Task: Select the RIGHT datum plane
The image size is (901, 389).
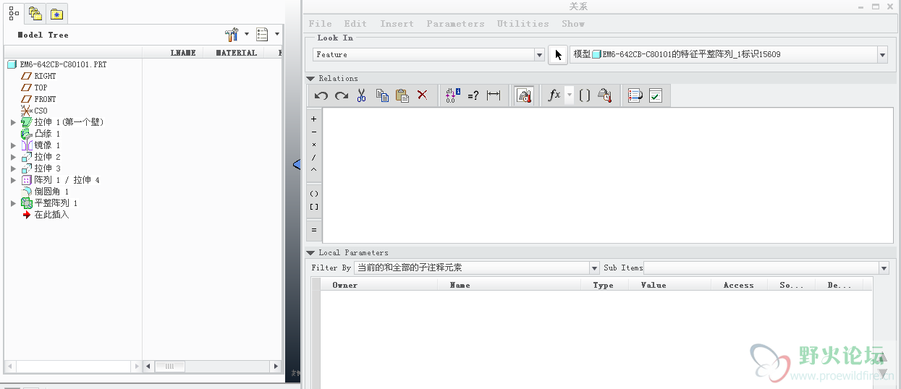Action: pyautogui.click(x=39, y=76)
